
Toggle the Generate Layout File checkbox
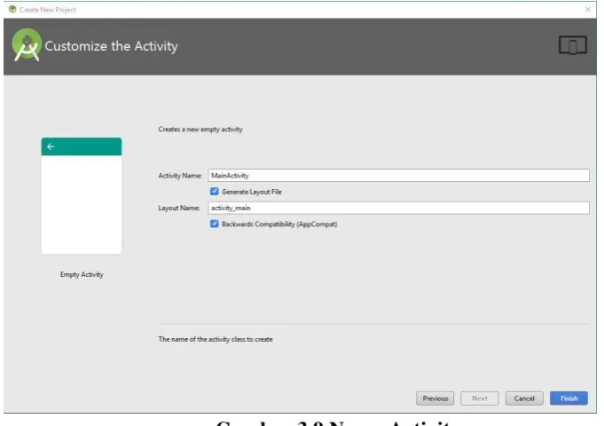214,191
